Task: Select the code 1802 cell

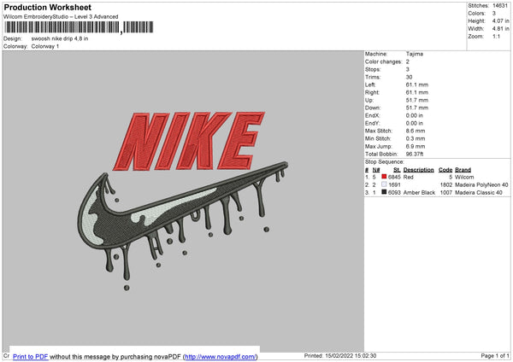Action: tap(446, 185)
